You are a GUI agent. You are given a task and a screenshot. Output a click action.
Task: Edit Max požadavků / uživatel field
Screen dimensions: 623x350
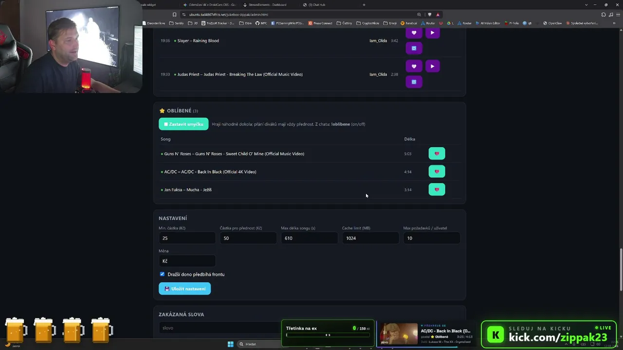[432, 238]
